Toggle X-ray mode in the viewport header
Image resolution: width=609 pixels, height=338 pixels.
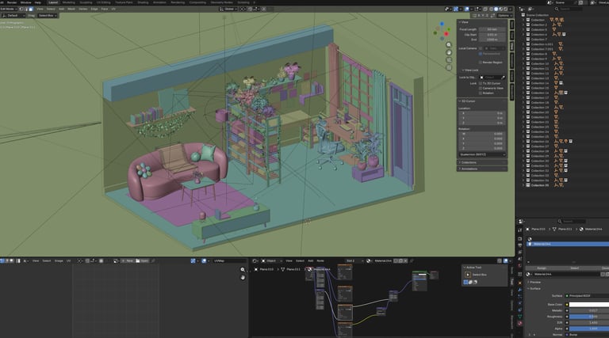point(485,9)
